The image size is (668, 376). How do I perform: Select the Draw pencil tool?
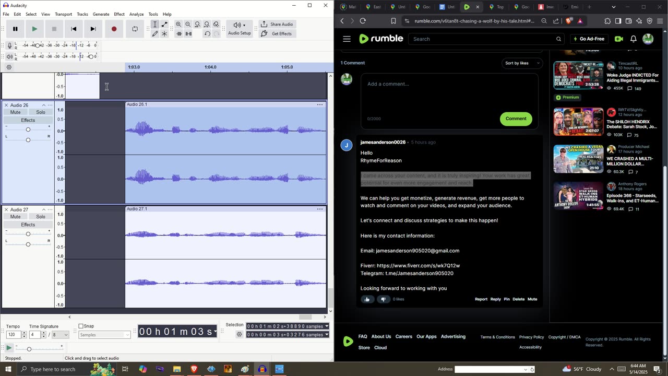click(x=155, y=34)
